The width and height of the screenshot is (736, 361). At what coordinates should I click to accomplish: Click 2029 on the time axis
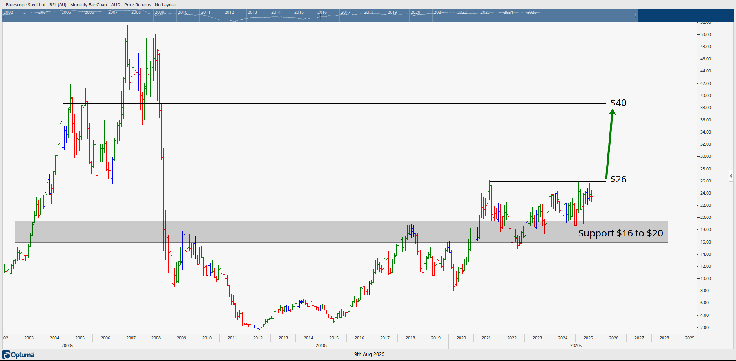tap(690, 338)
